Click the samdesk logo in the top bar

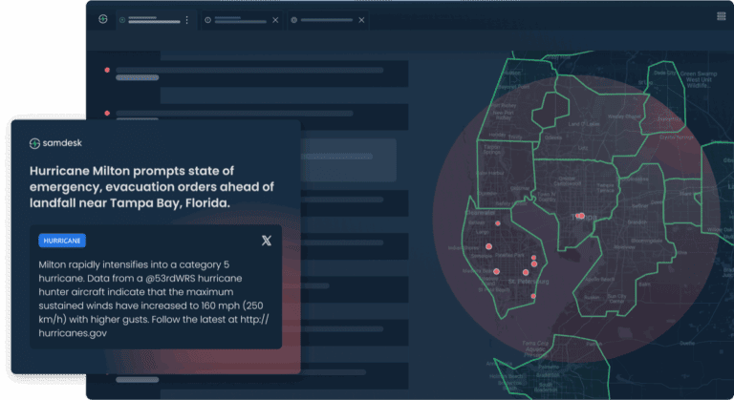(102, 19)
